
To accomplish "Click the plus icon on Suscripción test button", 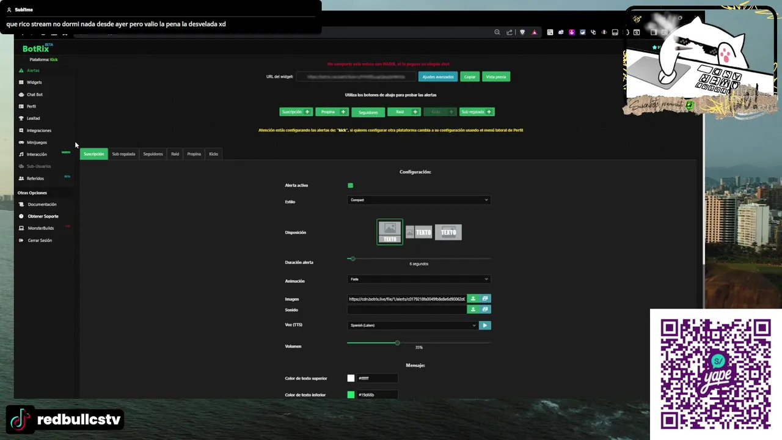I will click(x=307, y=112).
